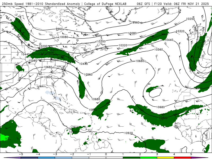Click the "250mb Speed 1981-2010 Standardized Anomaly" title
The image size is (212, 159).
coord(41,4)
